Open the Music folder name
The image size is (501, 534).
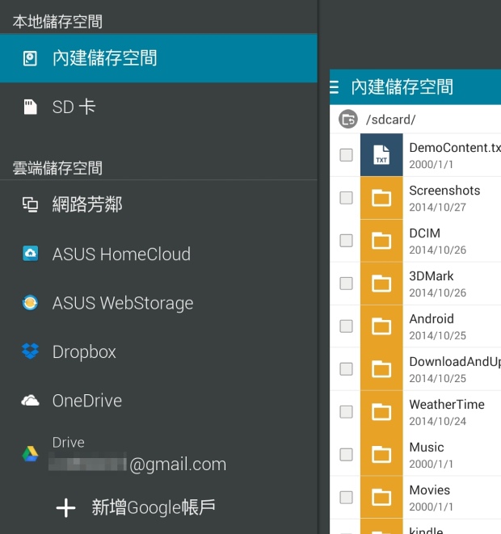427,448
